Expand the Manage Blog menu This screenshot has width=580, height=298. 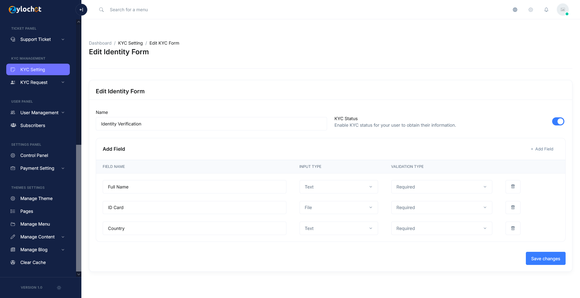[38, 250]
